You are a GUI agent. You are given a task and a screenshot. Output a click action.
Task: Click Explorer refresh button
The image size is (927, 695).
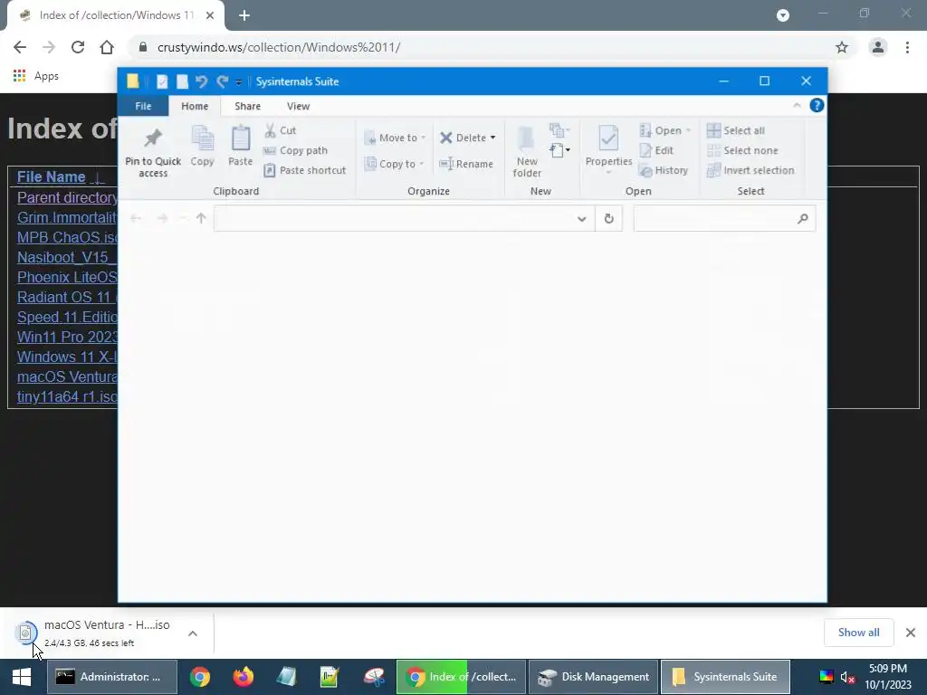(608, 219)
